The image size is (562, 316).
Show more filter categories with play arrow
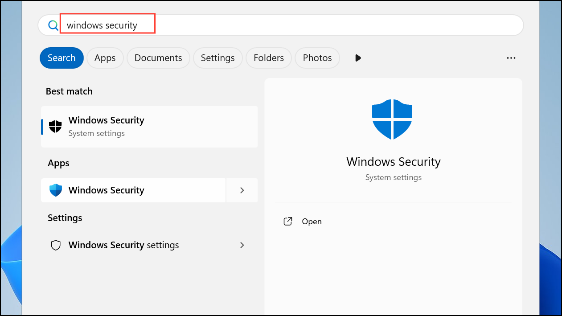coord(358,58)
